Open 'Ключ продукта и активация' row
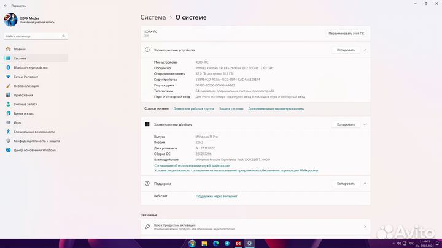Screen dimensions: 442x248 (x=255, y=227)
